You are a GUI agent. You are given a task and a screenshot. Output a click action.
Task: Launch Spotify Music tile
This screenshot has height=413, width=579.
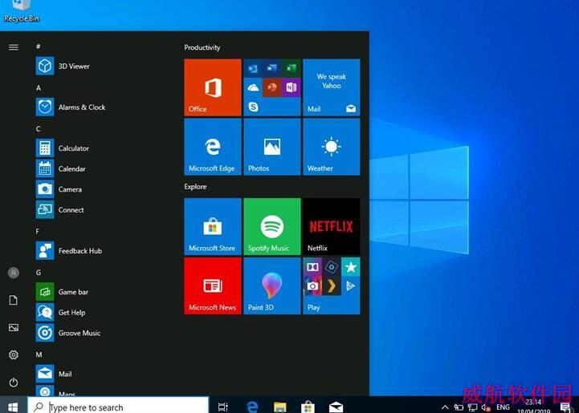(x=272, y=226)
